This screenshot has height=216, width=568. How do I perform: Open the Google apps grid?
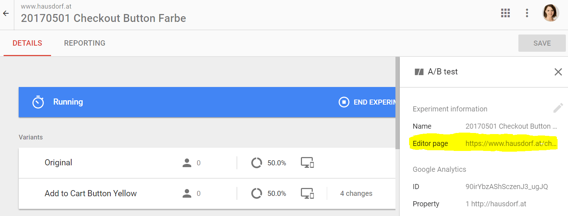505,13
